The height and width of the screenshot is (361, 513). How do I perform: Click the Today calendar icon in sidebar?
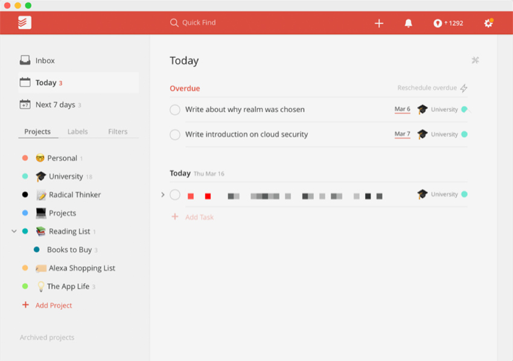(x=25, y=82)
